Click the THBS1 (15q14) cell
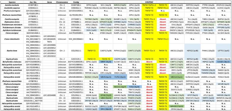Screen dimensions: 232x111 208,19
